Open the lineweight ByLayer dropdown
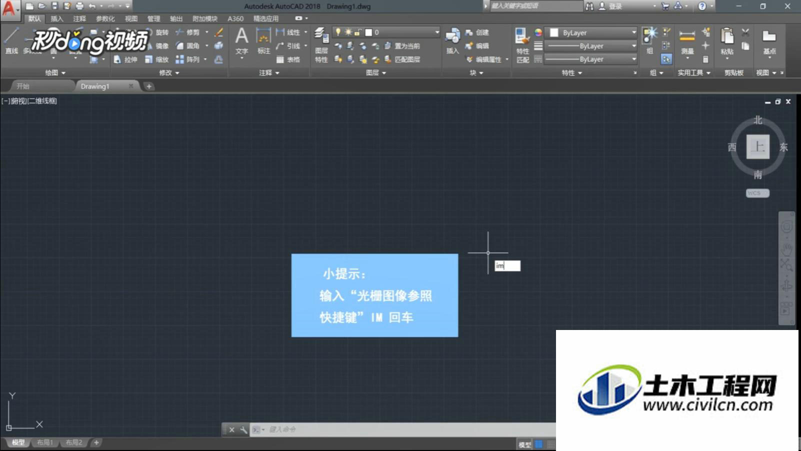Viewport: 801px width, 451px height. tap(591, 46)
